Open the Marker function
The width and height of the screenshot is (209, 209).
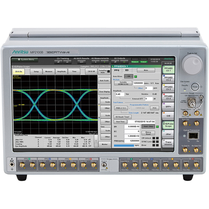pos(104,144)
